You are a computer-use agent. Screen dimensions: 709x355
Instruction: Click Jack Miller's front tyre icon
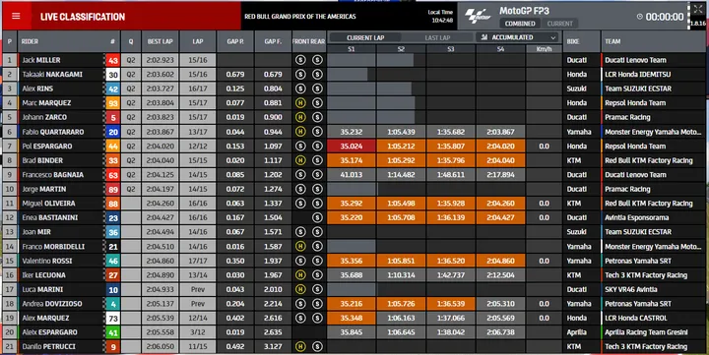coord(300,60)
